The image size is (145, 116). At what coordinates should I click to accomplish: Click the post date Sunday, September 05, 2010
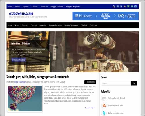[36, 82]
